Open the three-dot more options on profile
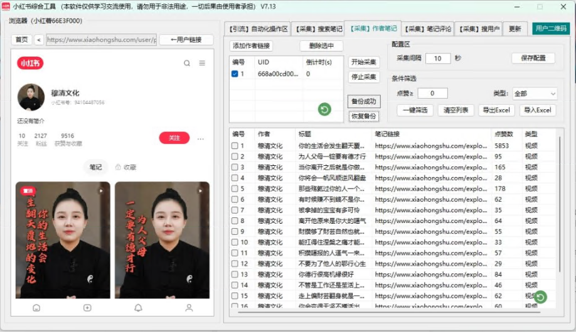This screenshot has height=333, width=576. pyautogui.click(x=201, y=139)
